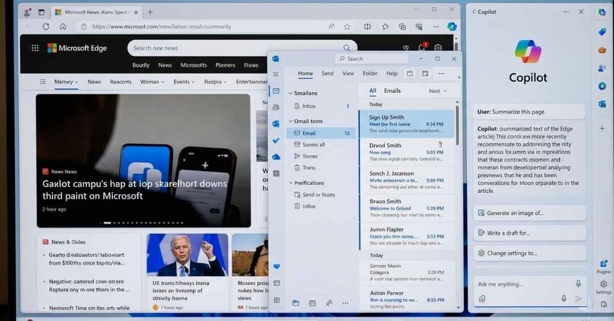Collapse the Omail toms folder group
Screen dimensions: 614x321
(290, 122)
